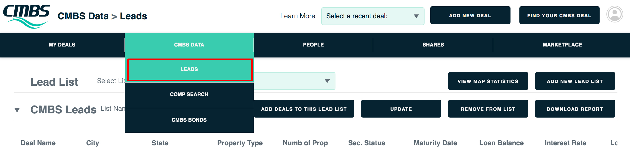This screenshot has height=151, width=630.
Task: Open the user profile avatar icon
Action: coord(615,14)
